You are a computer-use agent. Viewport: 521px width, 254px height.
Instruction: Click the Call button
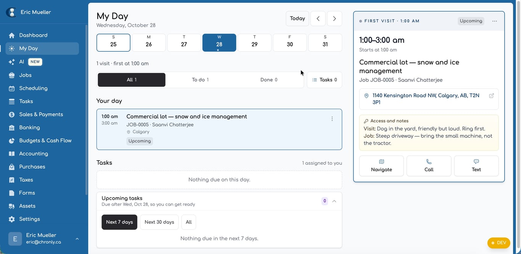coord(429,166)
